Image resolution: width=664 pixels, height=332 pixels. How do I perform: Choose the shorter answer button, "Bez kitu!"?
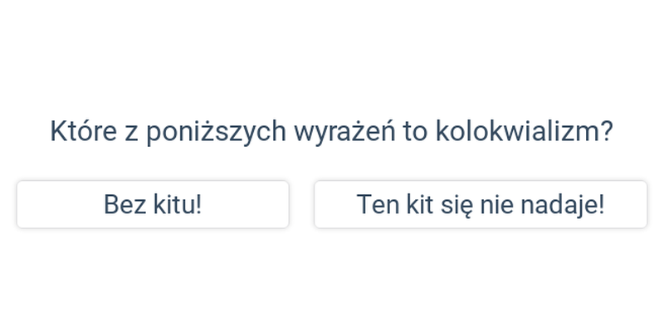click(153, 204)
